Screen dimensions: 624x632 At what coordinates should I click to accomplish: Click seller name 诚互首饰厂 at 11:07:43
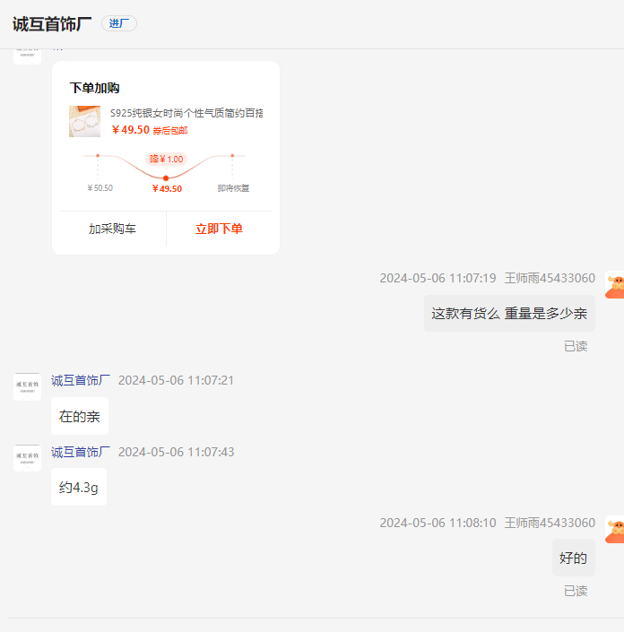click(81, 452)
